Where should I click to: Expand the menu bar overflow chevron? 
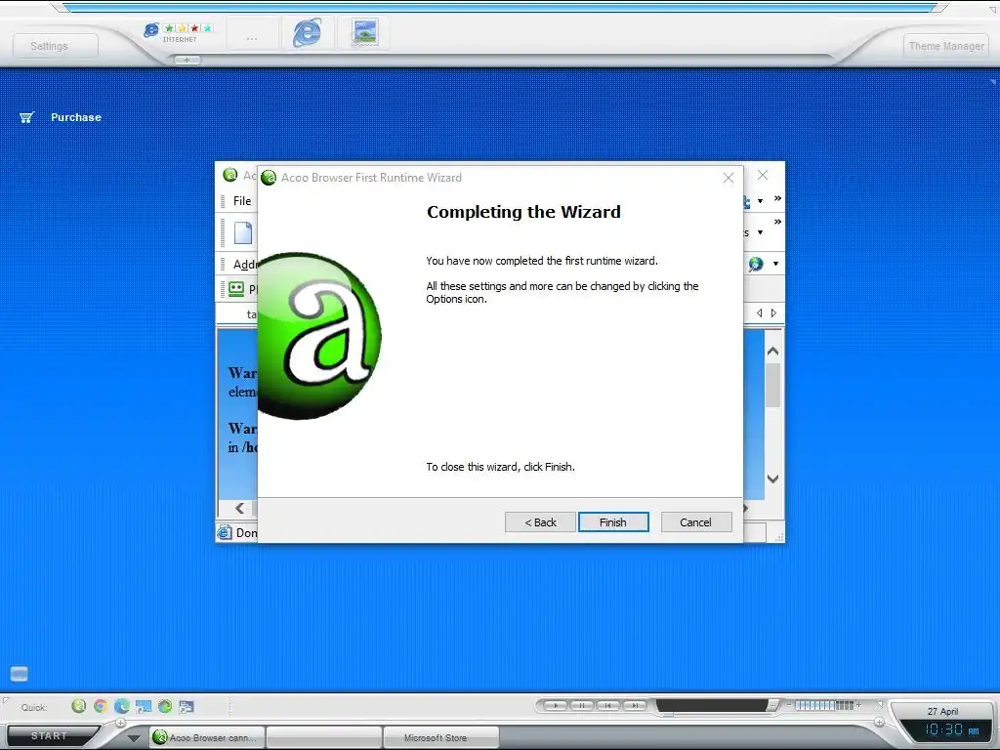tap(777, 198)
